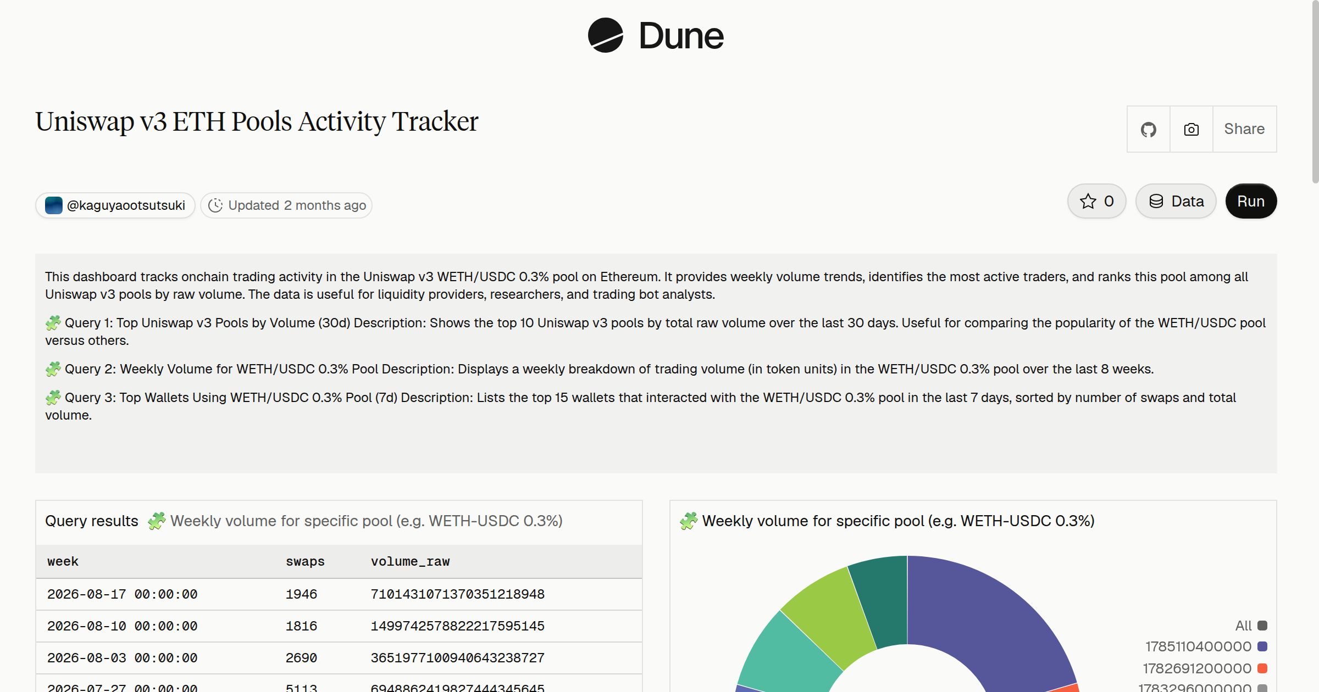Toggle legend entry 1782691200000
The image size is (1319, 692).
pyautogui.click(x=1205, y=668)
